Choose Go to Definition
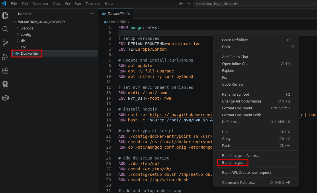Viewport: 317px width, 193px height. coord(256,40)
